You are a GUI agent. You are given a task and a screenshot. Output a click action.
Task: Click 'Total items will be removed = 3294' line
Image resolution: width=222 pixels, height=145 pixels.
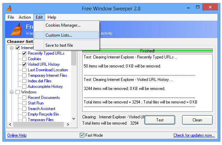point(140,102)
